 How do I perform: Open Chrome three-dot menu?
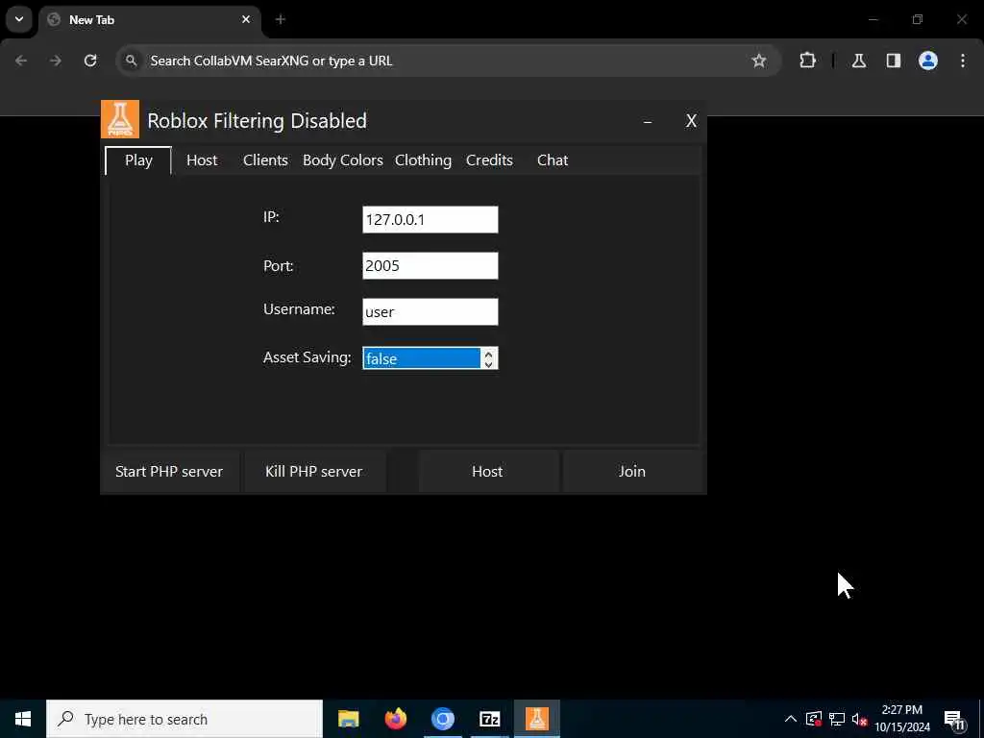coord(963,61)
